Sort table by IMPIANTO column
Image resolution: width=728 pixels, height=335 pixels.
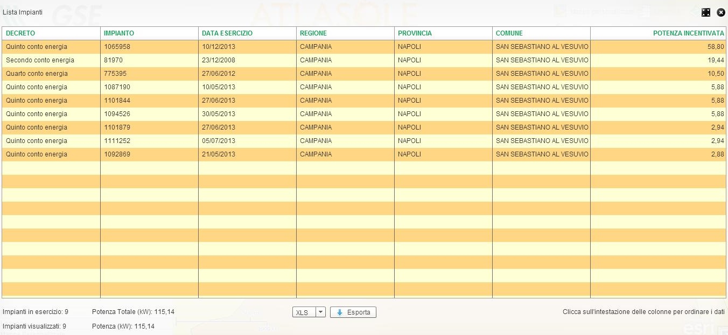[119, 33]
